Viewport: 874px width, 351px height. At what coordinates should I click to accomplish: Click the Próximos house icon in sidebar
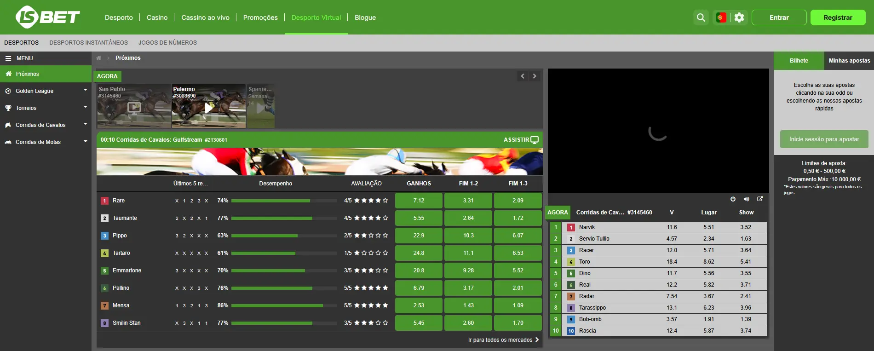click(8, 74)
